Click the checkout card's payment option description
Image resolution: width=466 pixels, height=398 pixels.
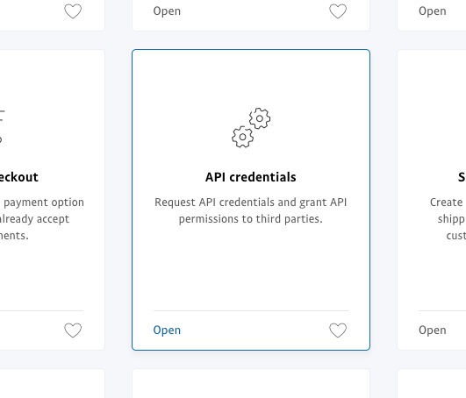41,219
